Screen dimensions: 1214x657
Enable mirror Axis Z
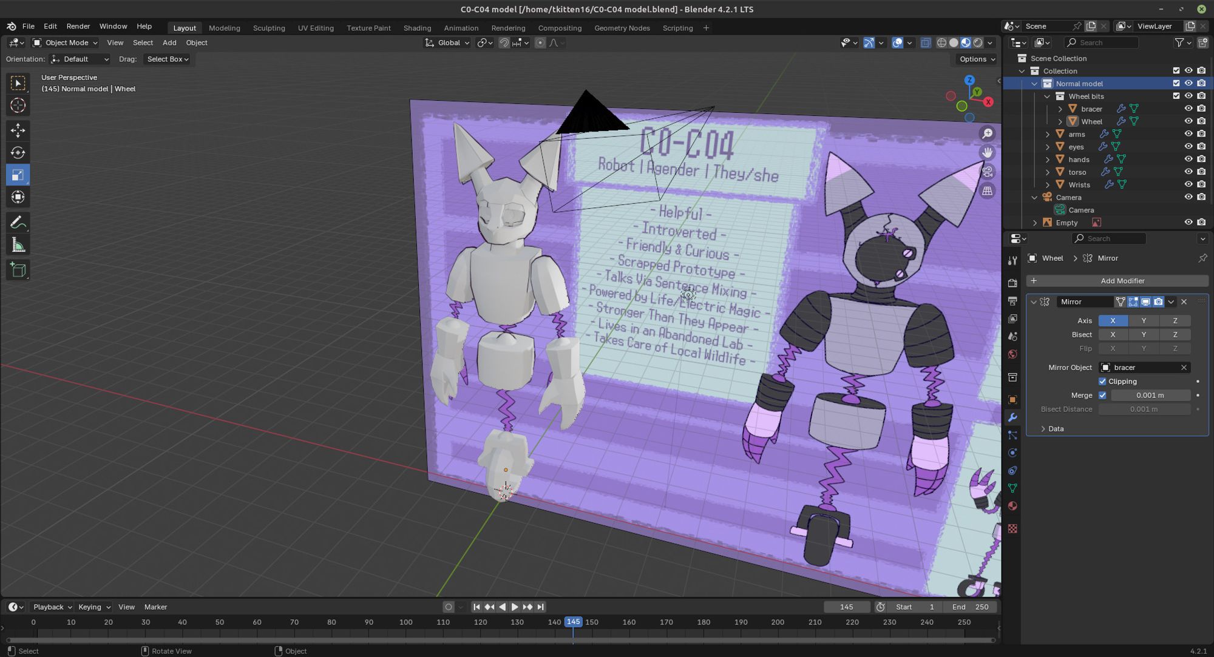1175,321
